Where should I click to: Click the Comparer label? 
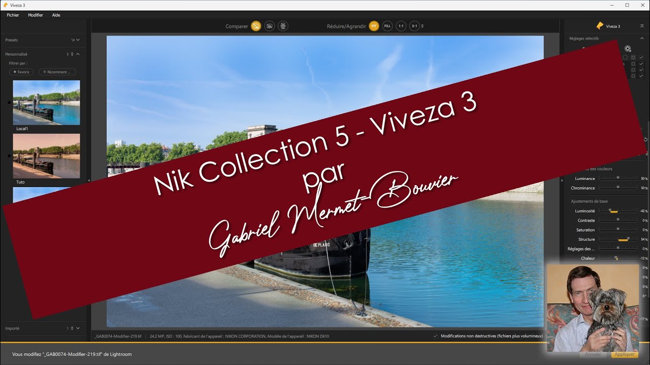coord(237,26)
